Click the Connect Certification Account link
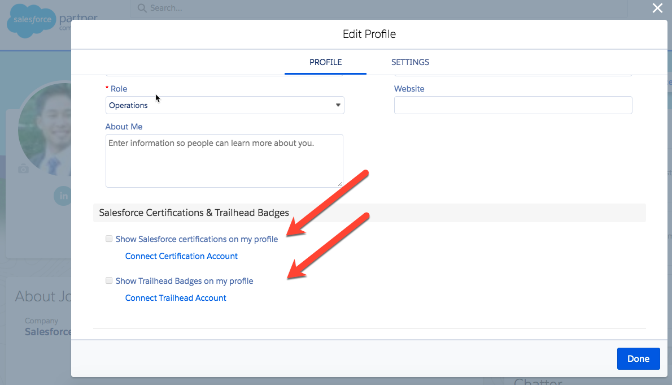Viewport: 672px width, 385px height. (181, 256)
